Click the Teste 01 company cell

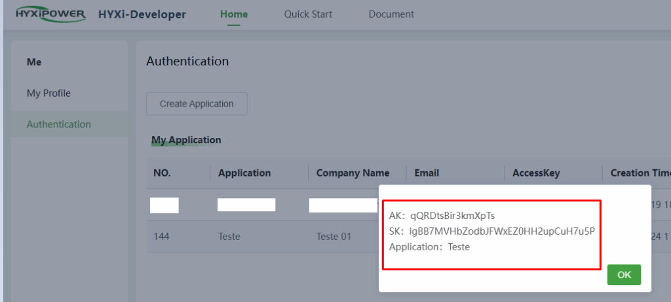334,237
